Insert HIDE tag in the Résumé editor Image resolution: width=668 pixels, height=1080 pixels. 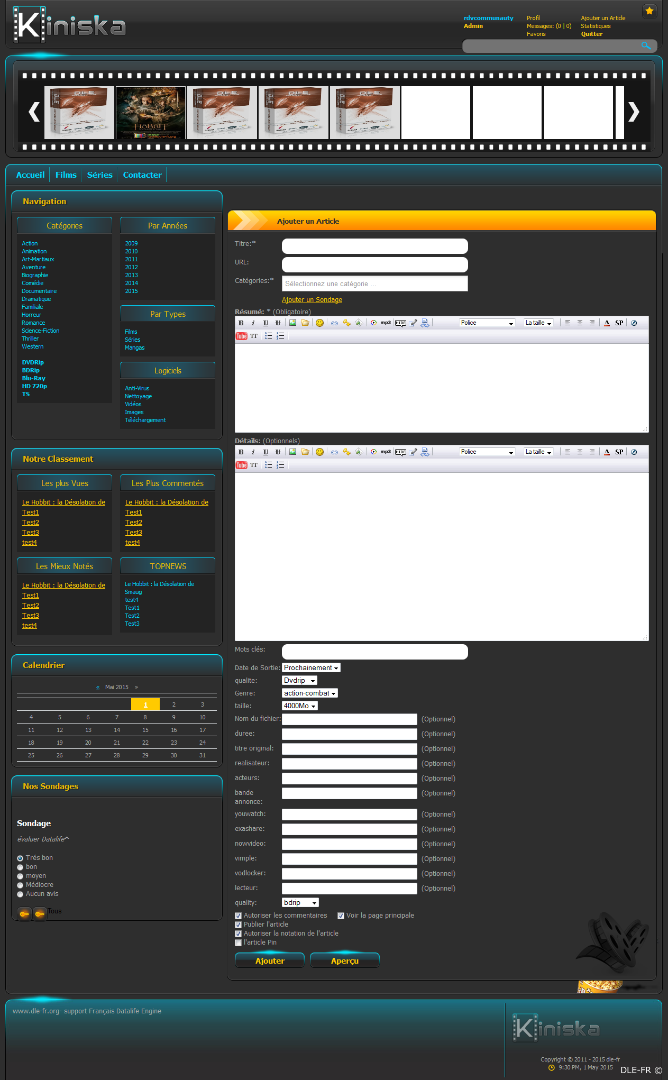coord(400,323)
